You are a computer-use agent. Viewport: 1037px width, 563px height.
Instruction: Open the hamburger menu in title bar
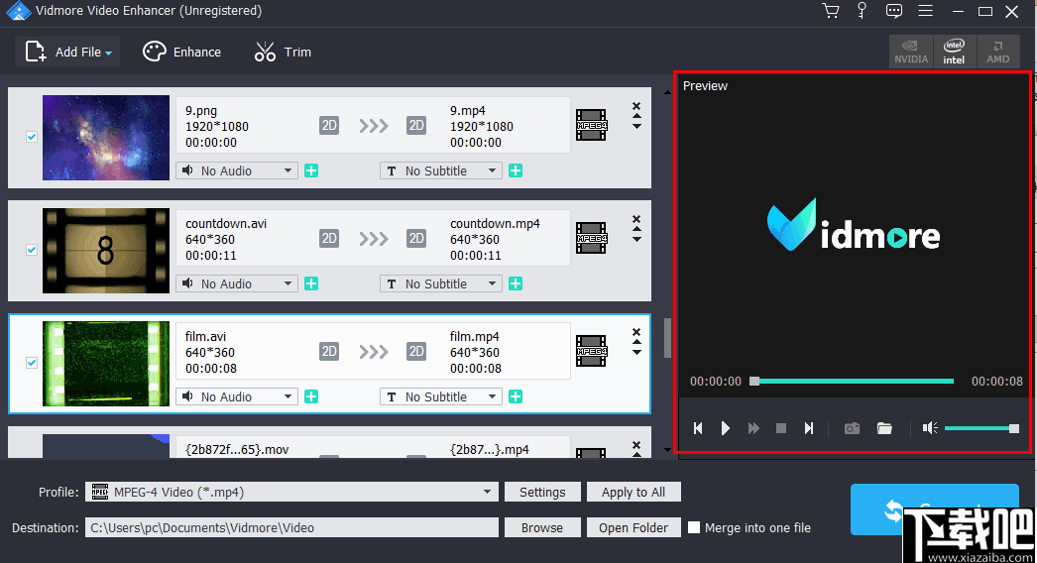click(x=926, y=11)
